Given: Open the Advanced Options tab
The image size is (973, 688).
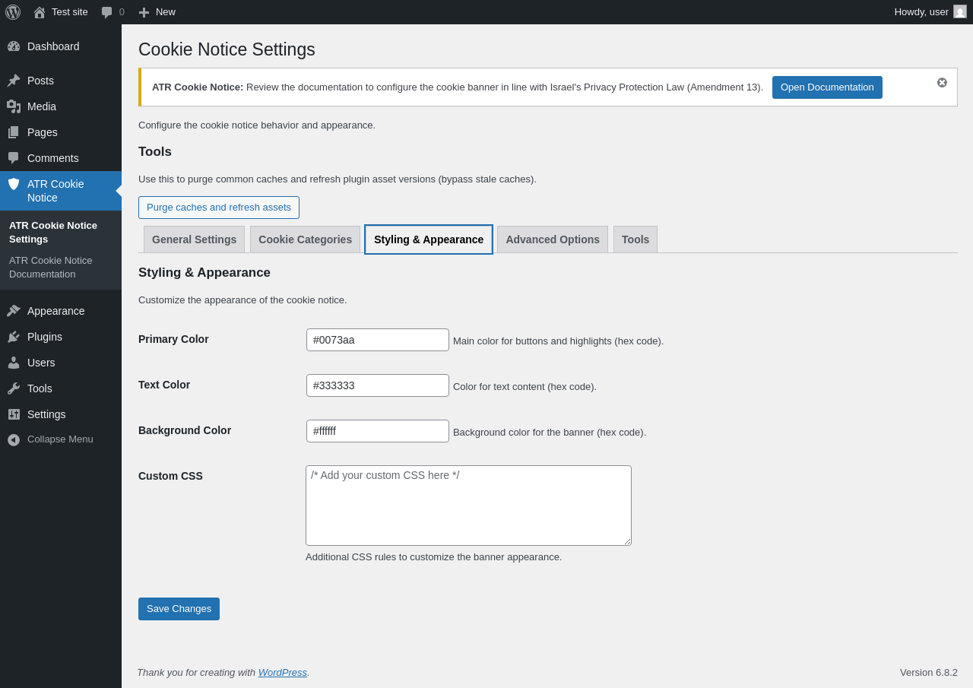Looking at the screenshot, I should tap(553, 239).
